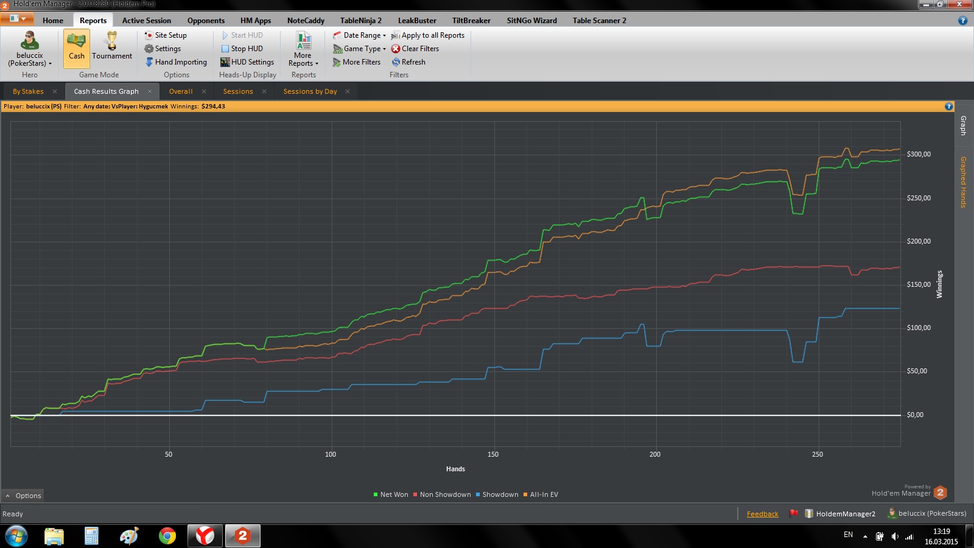This screenshot has width=974, height=548.
Task: Open Google Chrome from the taskbar
Action: [167, 536]
